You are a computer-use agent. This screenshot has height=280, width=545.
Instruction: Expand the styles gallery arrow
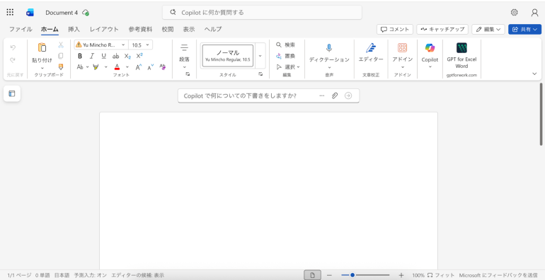coord(260,56)
